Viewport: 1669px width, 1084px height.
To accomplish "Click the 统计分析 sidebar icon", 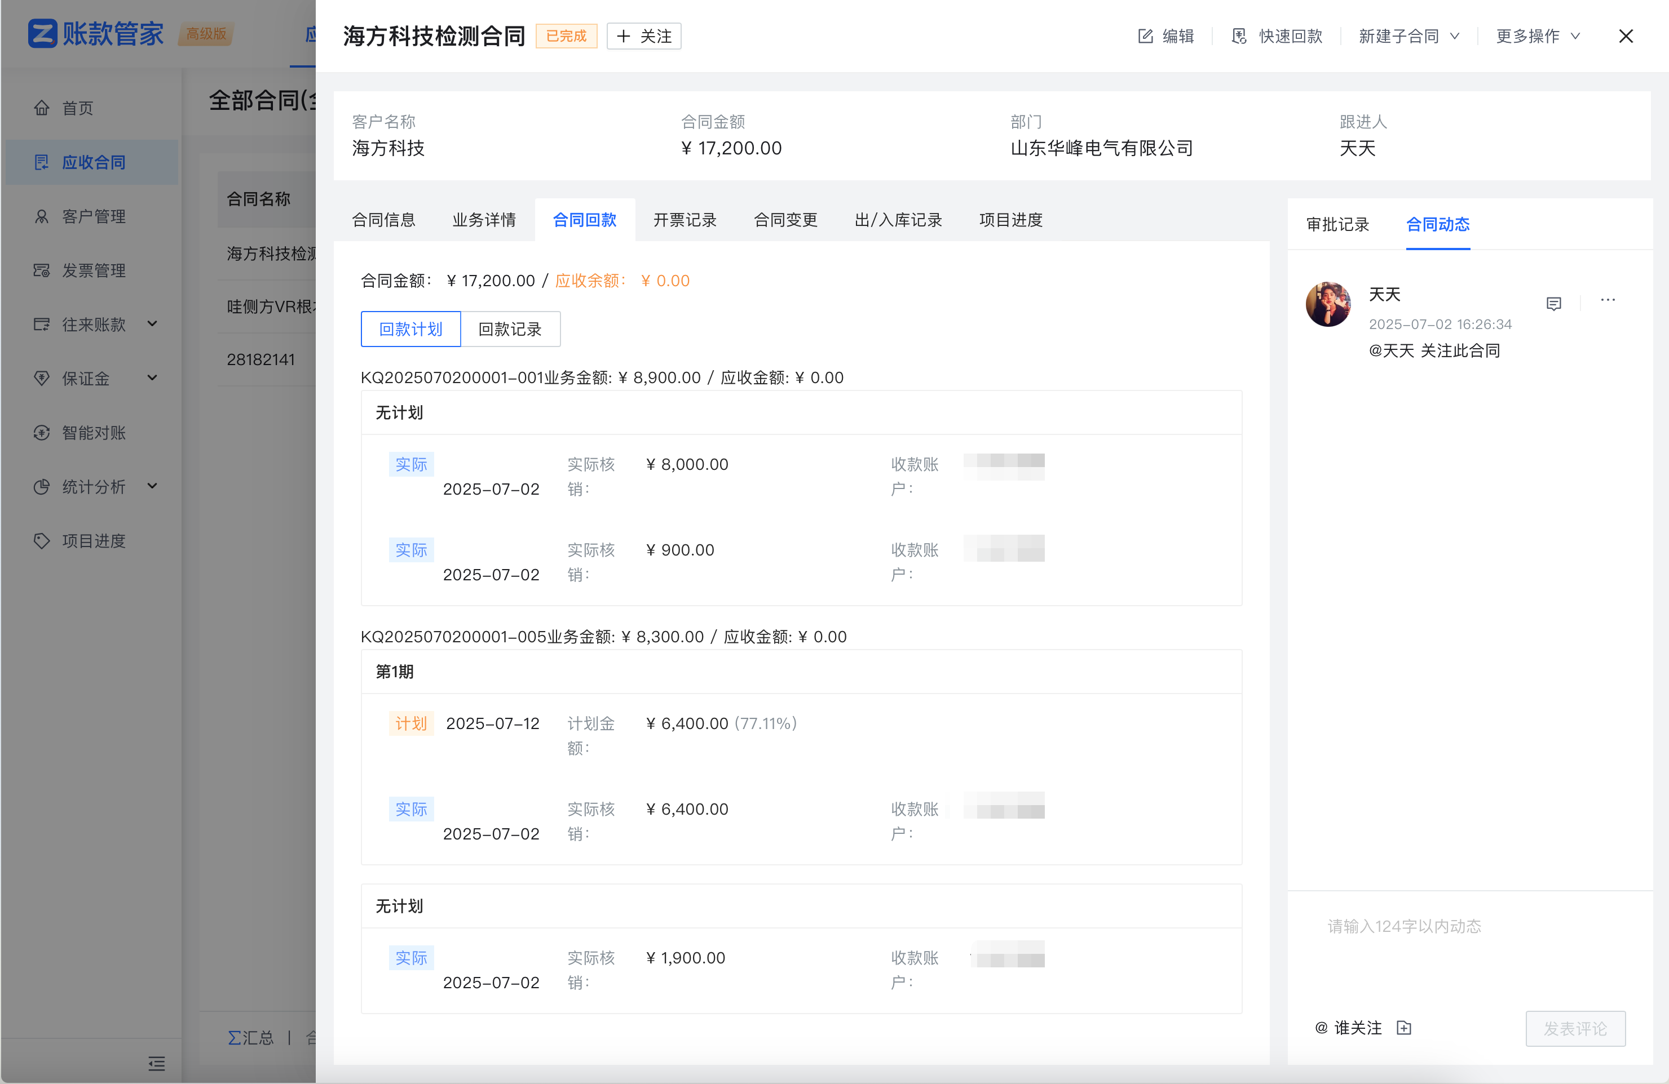I will point(41,486).
